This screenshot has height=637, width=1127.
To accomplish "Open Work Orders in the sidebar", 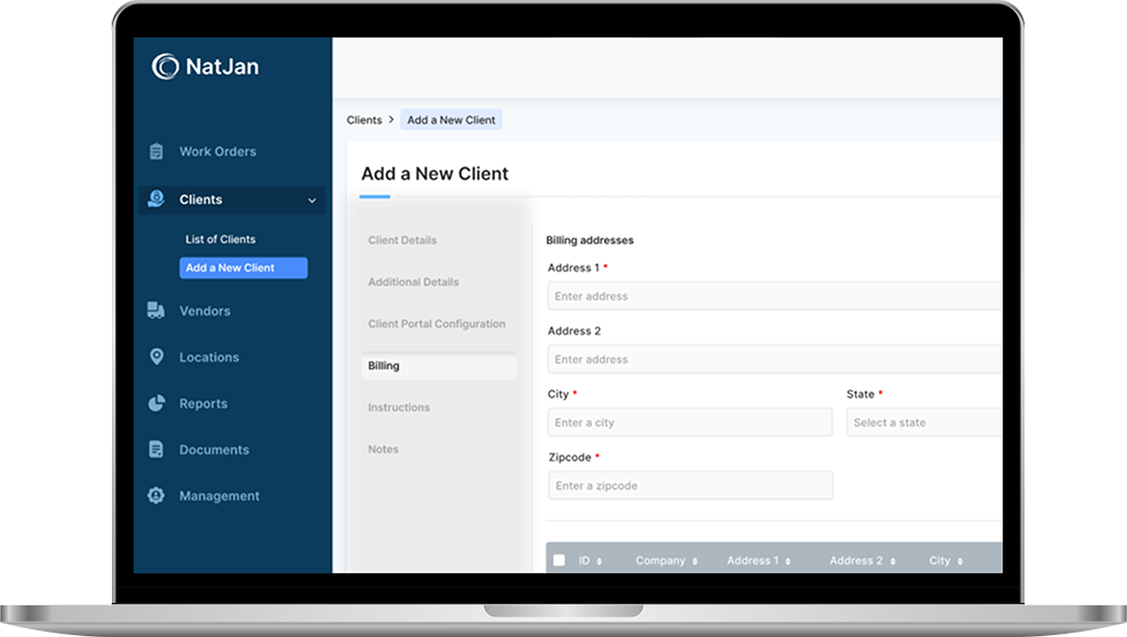I will point(218,152).
